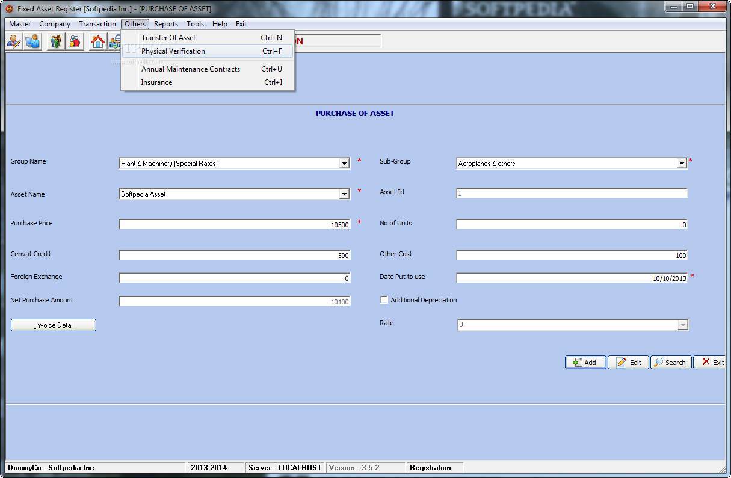731x478 pixels.
Task: Click the user-with-computer toolbar icon
Action: point(32,41)
